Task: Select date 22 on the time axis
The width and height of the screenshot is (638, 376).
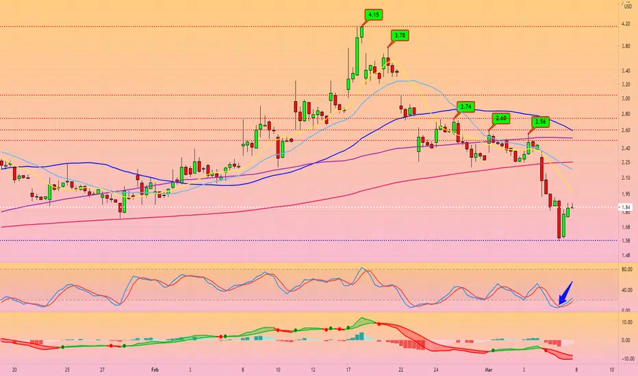Action: (400, 371)
